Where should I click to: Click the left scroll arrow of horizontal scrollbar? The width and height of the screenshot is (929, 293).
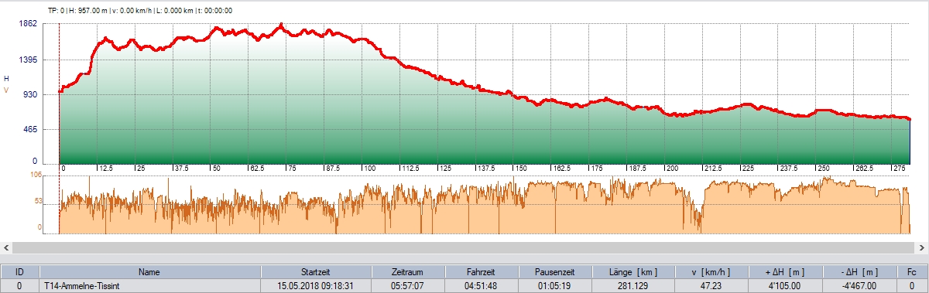click(5, 247)
